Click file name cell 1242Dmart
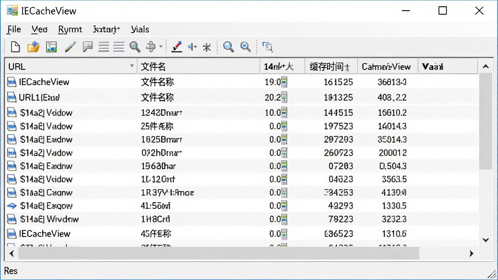Screen dimensions: 498x280 click(x=161, y=112)
